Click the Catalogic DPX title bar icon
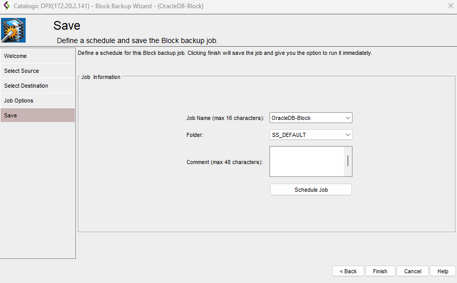 pos(7,6)
